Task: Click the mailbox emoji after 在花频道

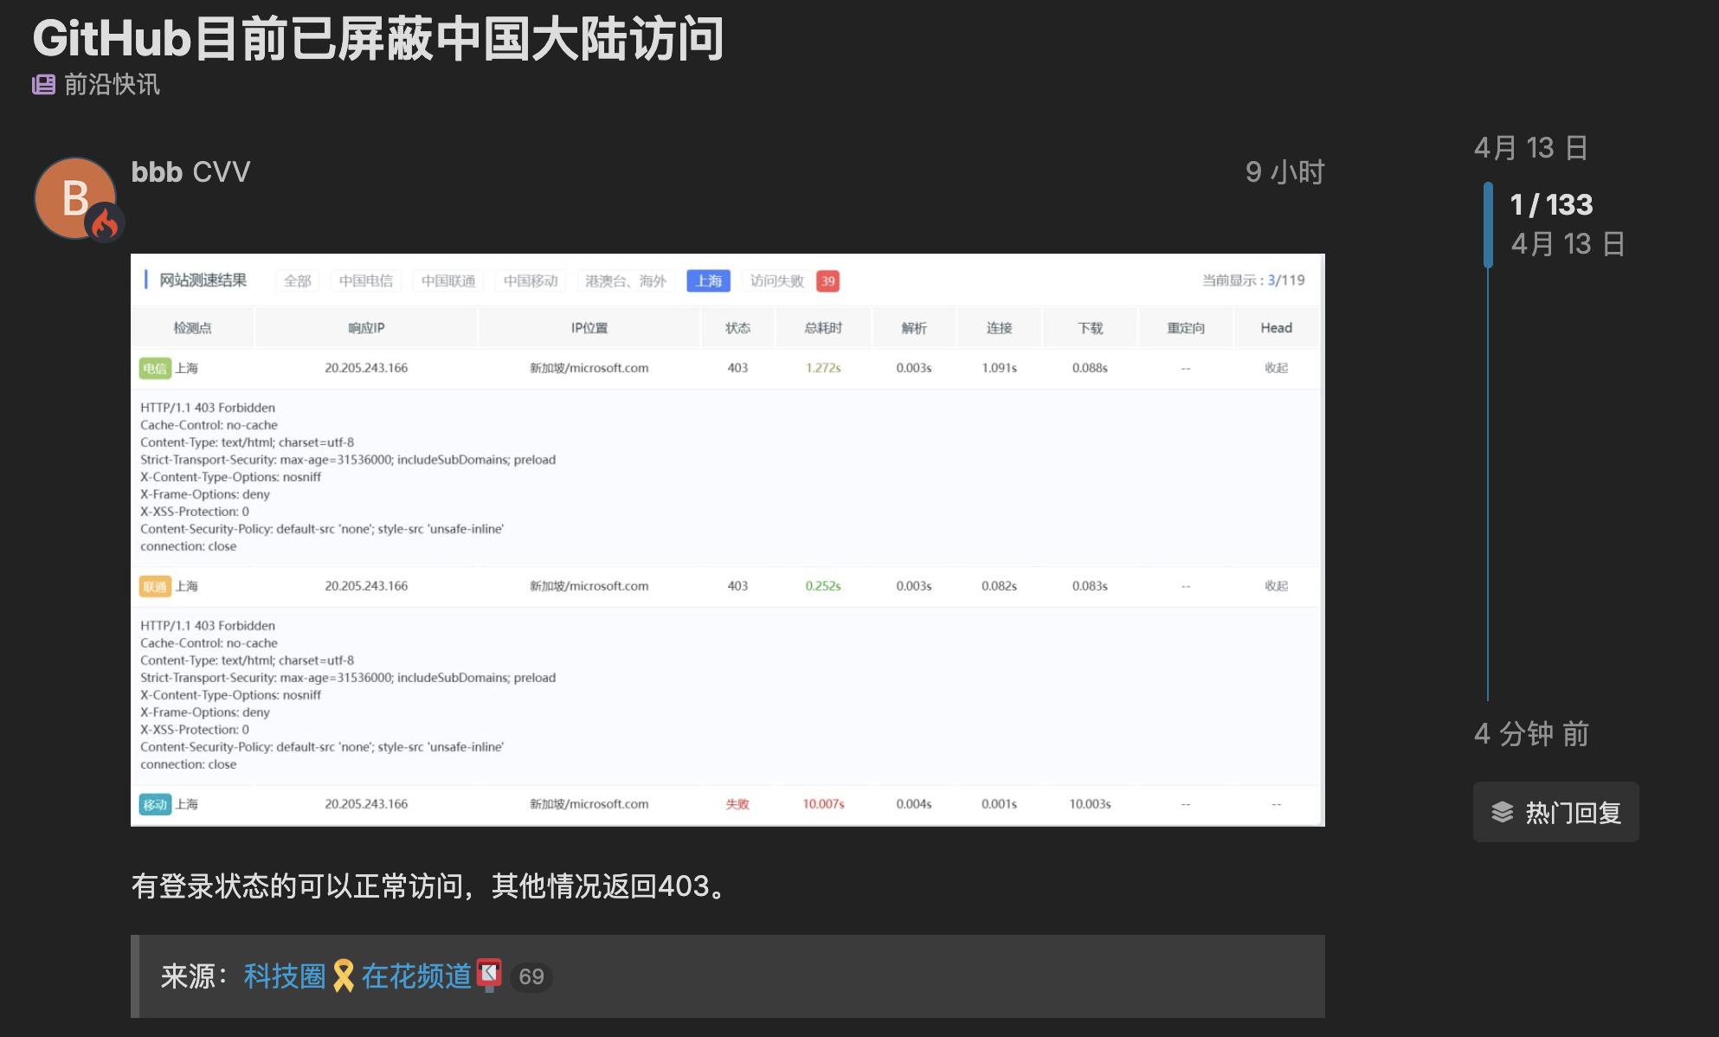Action: 489,975
